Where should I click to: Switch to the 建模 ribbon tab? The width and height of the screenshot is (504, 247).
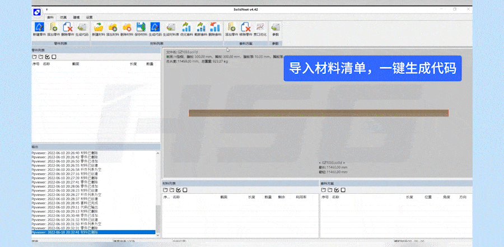point(76,17)
